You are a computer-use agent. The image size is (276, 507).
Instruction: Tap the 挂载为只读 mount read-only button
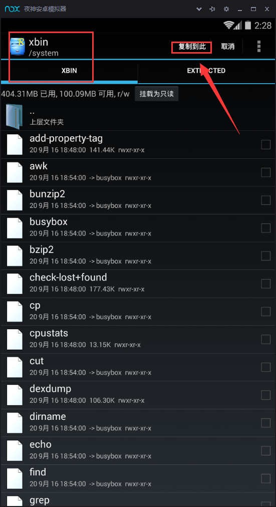(157, 94)
